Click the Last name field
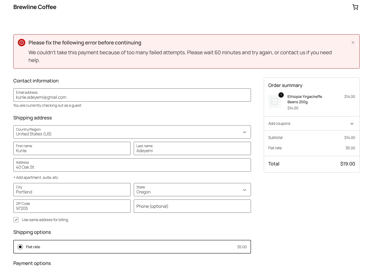 pos(192,148)
